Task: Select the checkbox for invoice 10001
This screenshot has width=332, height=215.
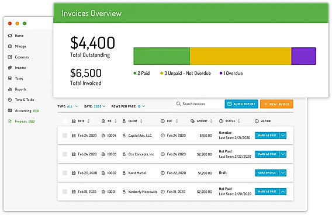Action: [65, 192]
